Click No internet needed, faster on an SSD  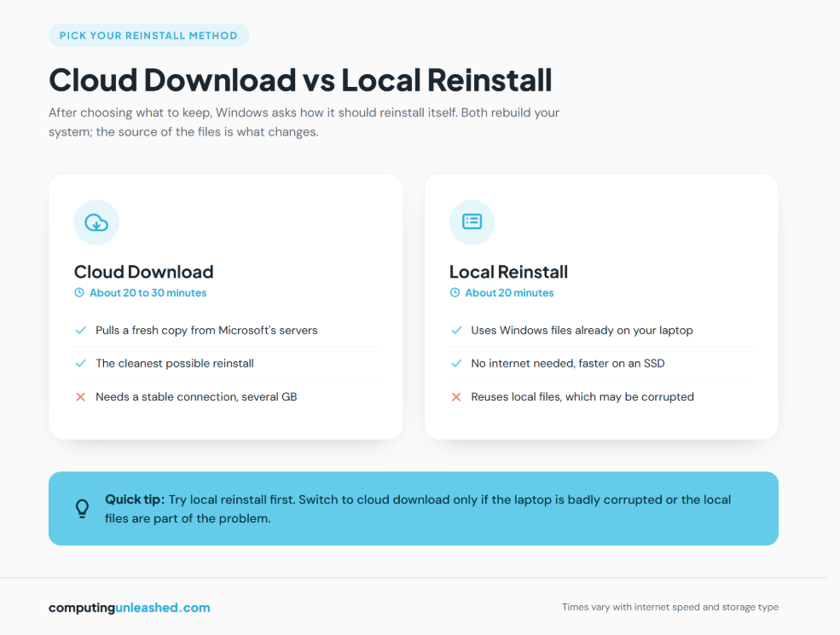point(568,364)
